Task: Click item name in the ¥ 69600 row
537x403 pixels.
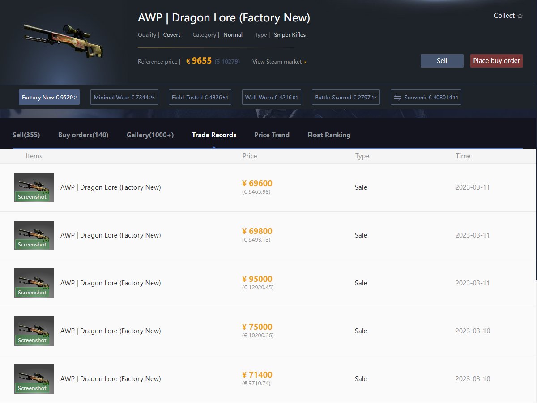Action: coord(111,187)
